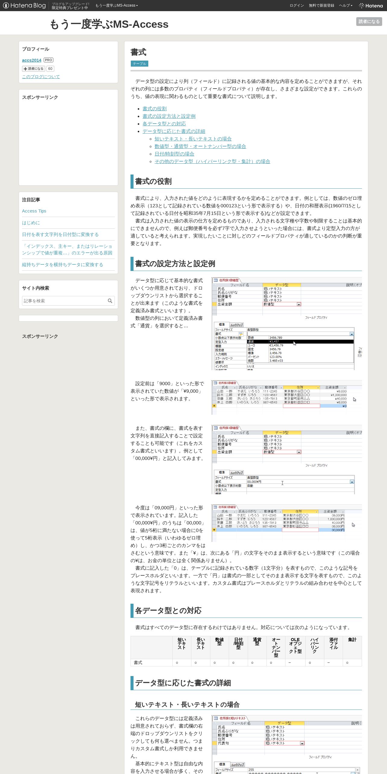Image resolution: width=387 pixels, height=774 pixels.
Task: Open the screenshot with 00,000¥円 custom format
Action: click(287, 460)
